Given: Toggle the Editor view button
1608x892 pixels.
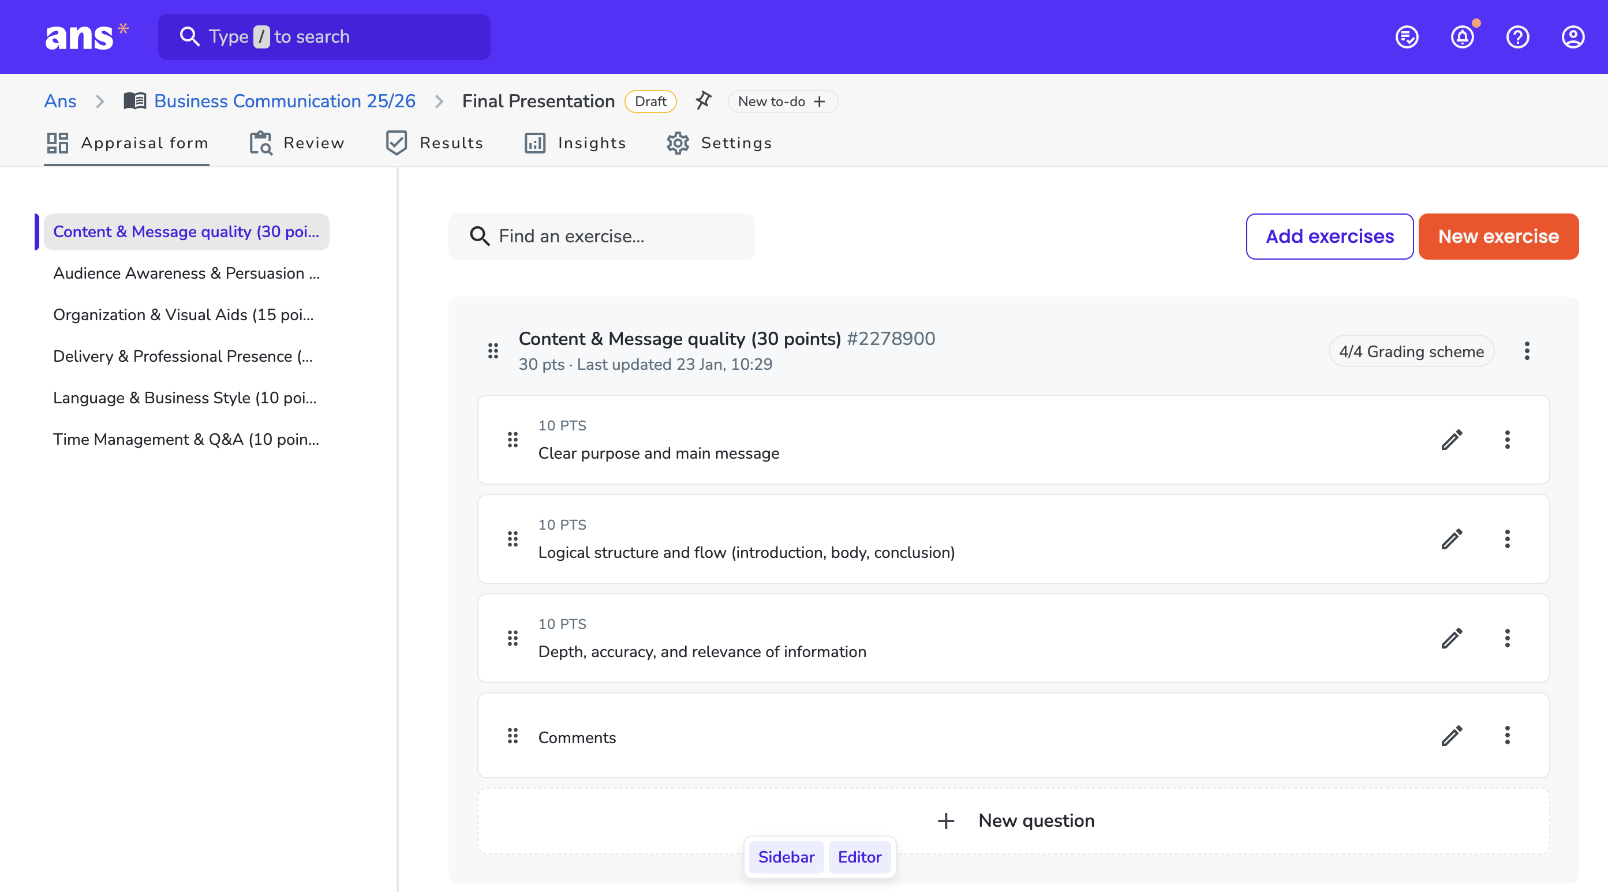Looking at the screenshot, I should pyautogui.click(x=859, y=856).
